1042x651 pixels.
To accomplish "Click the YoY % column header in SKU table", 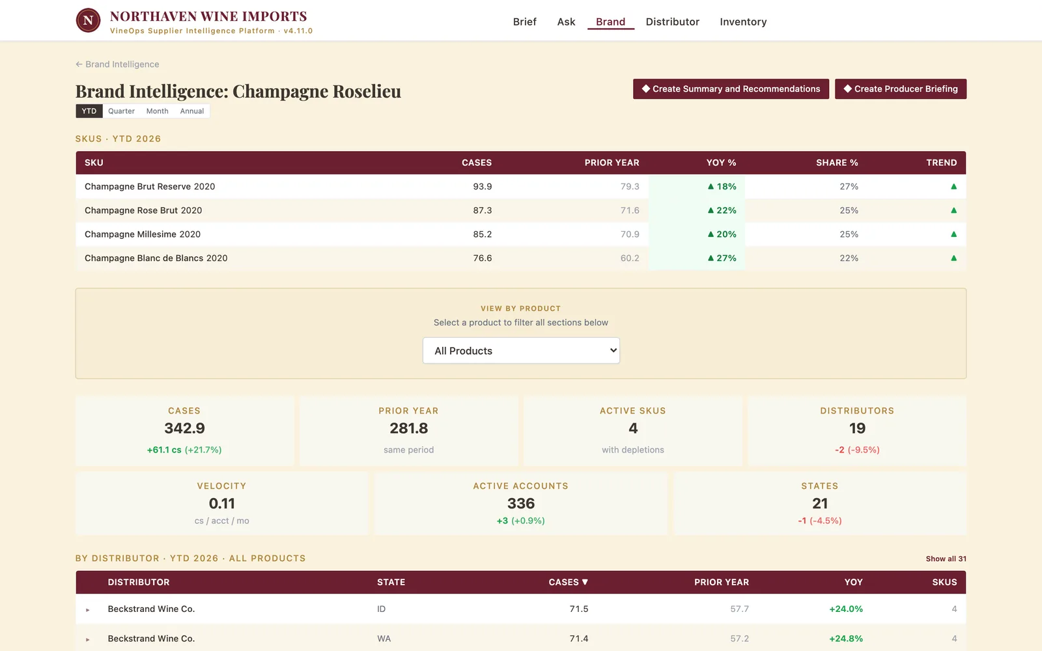I will 721,163.
